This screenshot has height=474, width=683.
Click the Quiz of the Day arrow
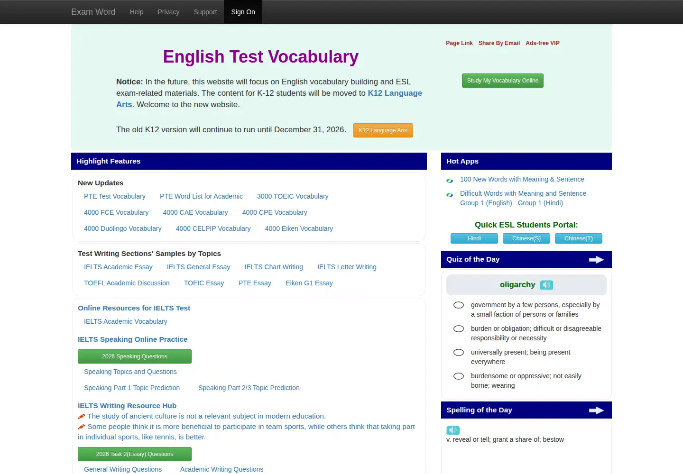(x=596, y=259)
